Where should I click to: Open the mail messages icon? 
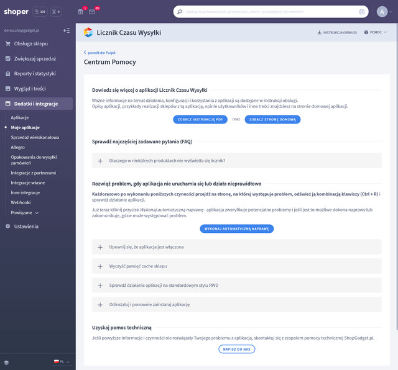[x=92, y=12]
